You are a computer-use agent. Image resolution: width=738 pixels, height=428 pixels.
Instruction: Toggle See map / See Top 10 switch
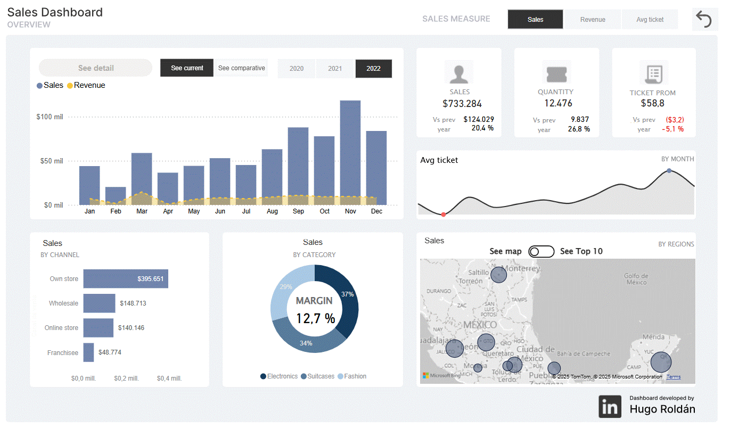click(542, 251)
